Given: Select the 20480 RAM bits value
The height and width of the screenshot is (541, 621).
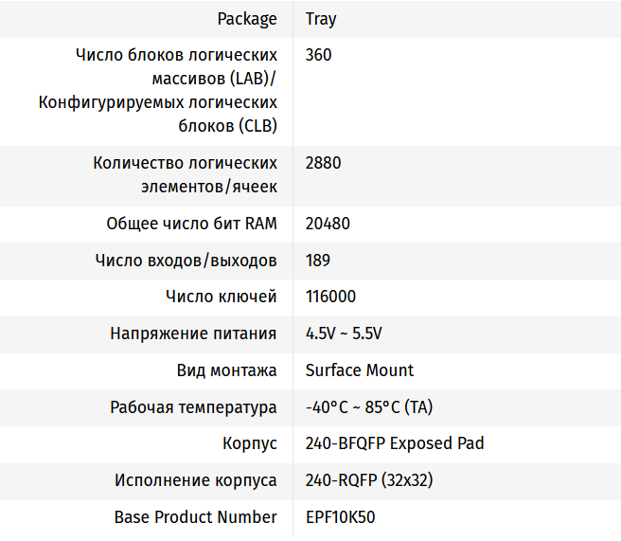Looking at the screenshot, I should [x=328, y=224].
